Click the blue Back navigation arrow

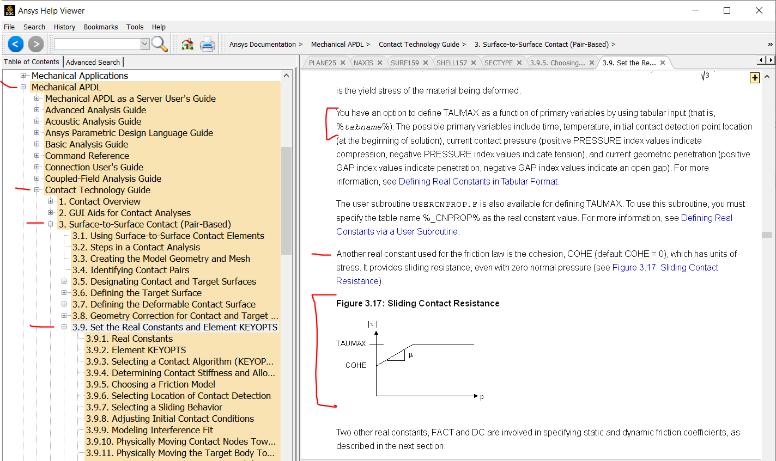16,44
